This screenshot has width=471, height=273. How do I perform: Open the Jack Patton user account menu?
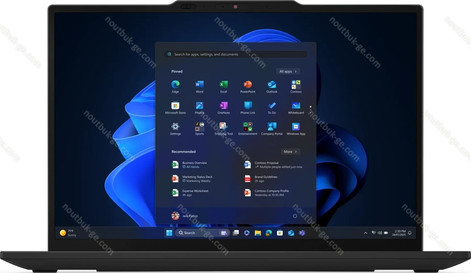pyautogui.click(x=184, y=216)
